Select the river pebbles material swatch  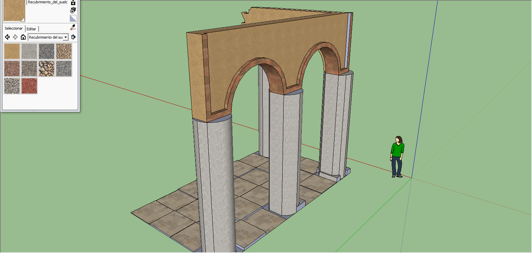coord(47,69)
